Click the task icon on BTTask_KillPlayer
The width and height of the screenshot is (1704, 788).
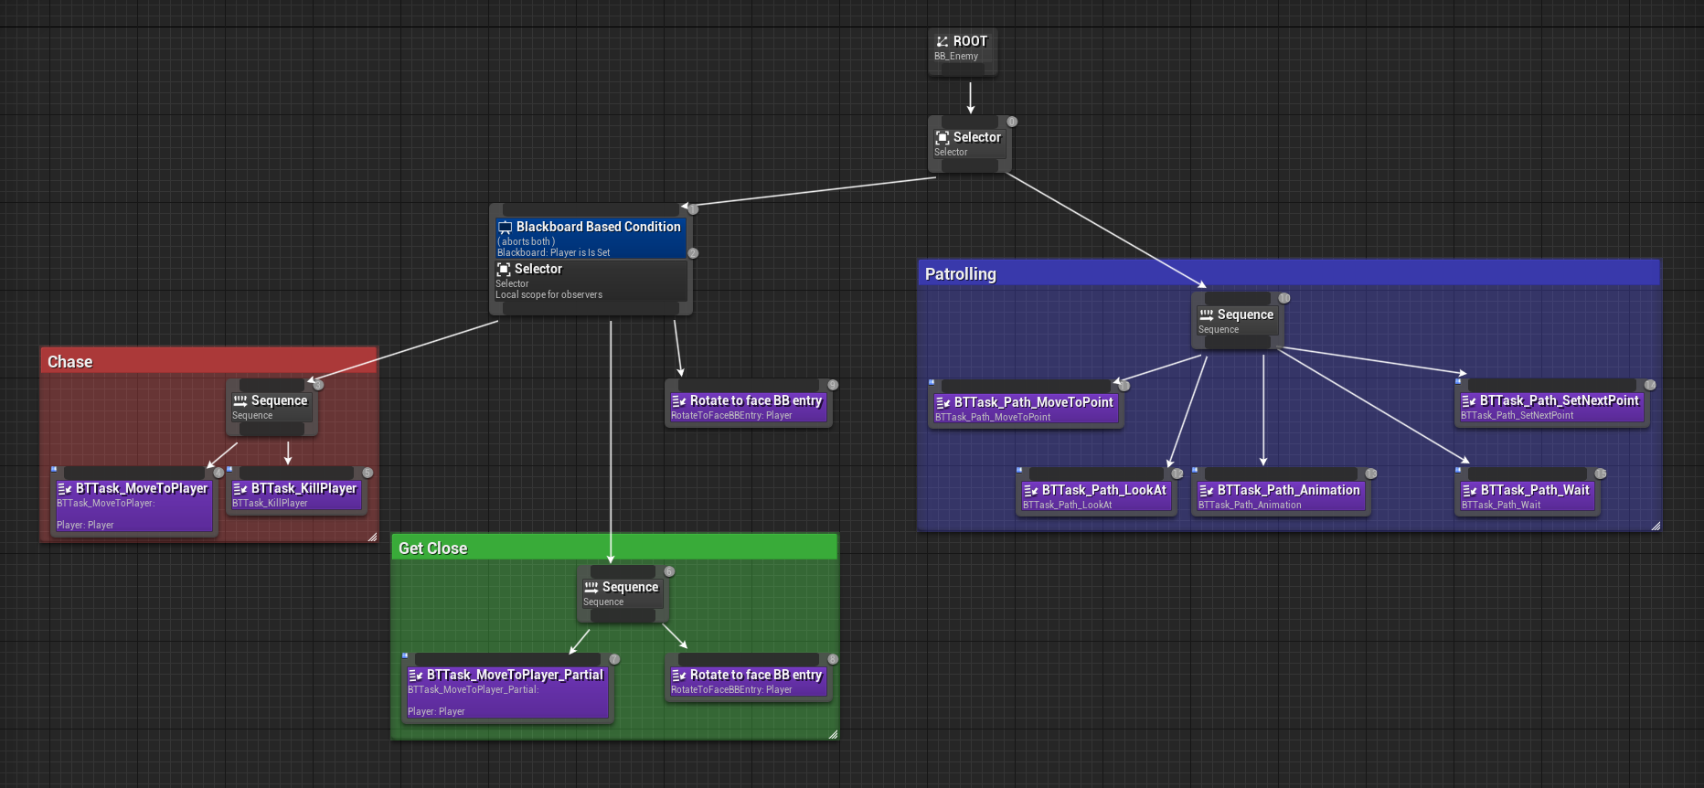click(240, 489)
